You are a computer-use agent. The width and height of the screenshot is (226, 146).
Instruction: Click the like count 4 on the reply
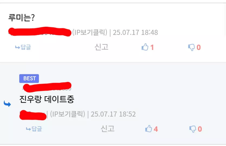click(156, 129)
